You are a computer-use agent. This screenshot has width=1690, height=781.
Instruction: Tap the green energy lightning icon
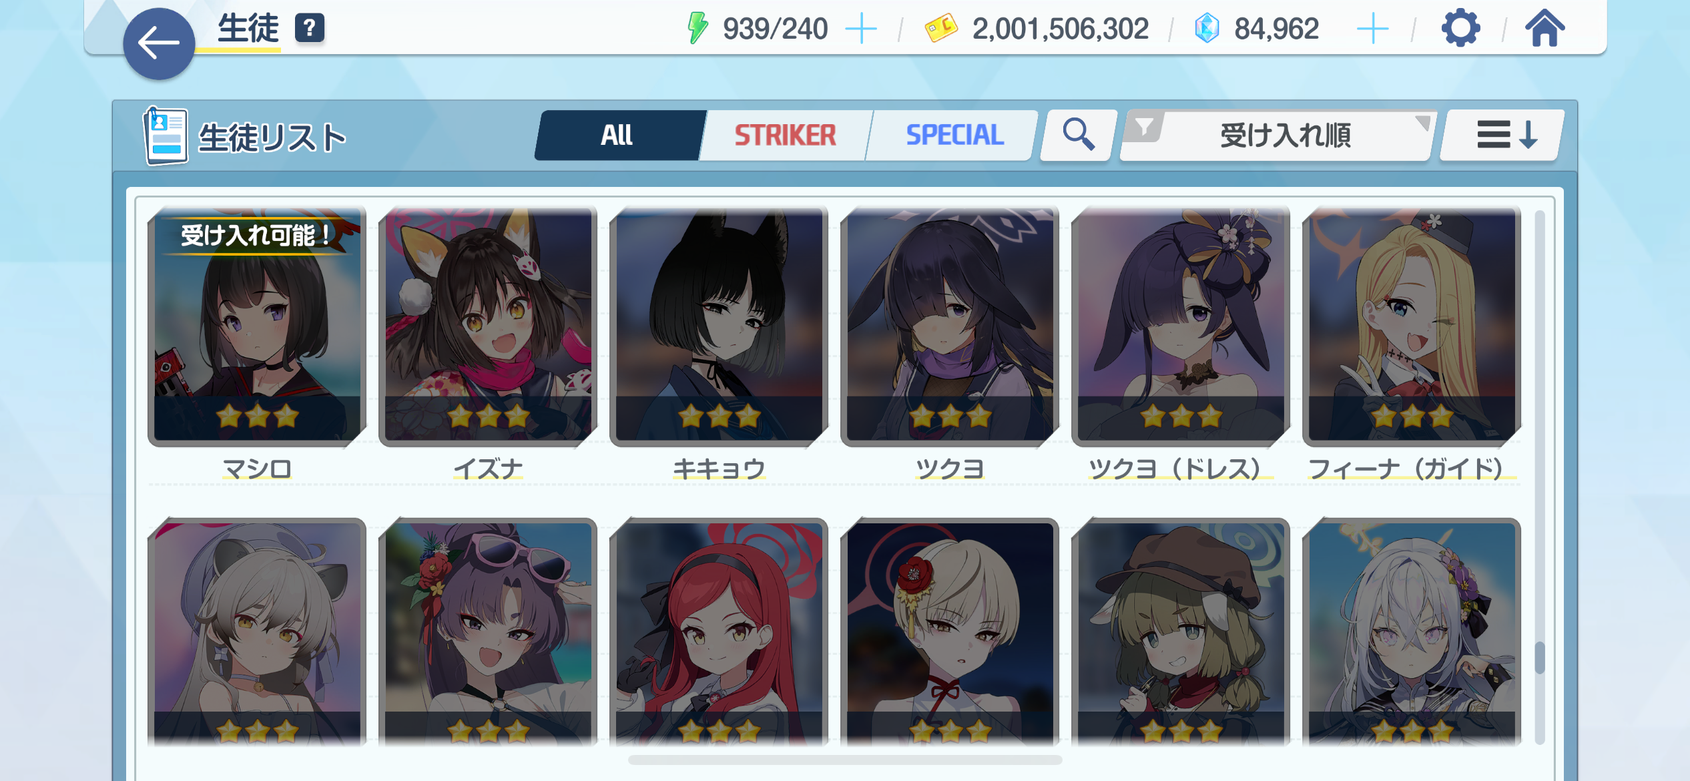(x=697, y=29)
